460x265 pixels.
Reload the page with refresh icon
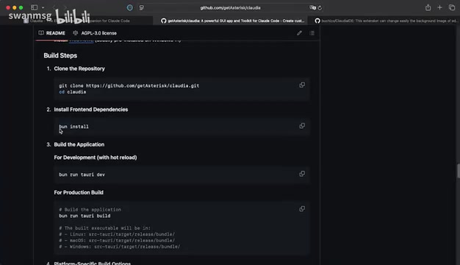[x=320, y=8]
